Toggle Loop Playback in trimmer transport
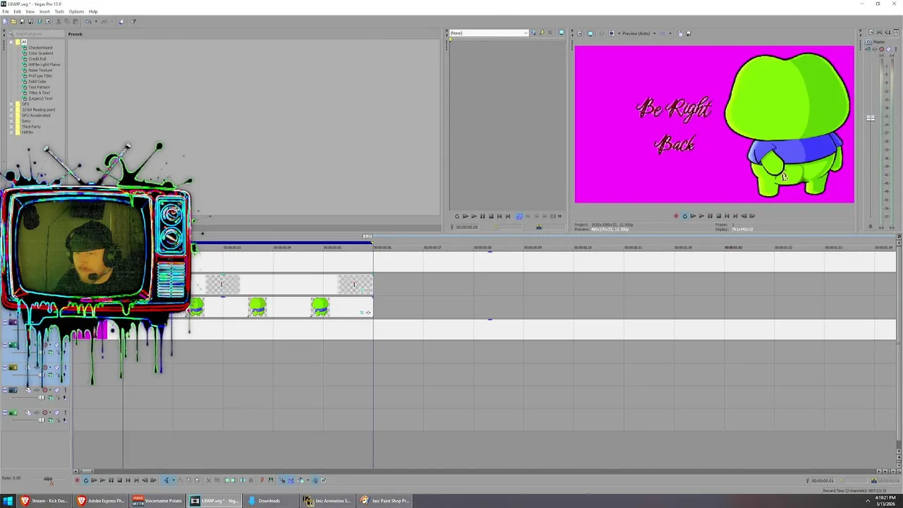Screen dimensions: 903x508 pos(457,217)
